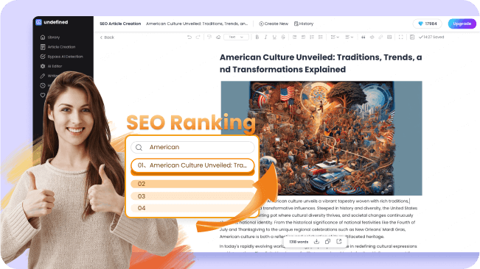Select result '01. American Culture Unveiled'
Screen dimensions: 480x269
[192, 165]
